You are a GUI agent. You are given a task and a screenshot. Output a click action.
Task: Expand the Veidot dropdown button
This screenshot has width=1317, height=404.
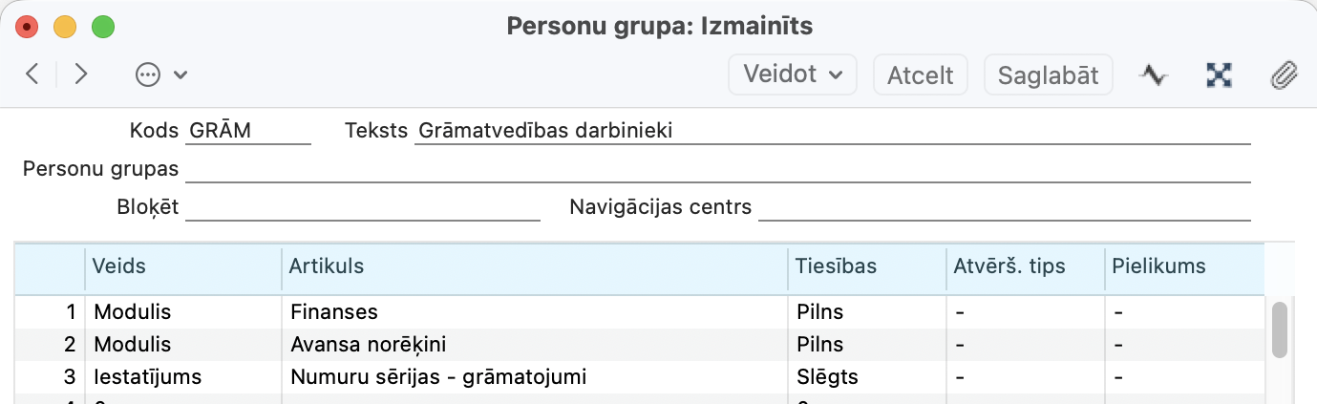tap(792, 74)
